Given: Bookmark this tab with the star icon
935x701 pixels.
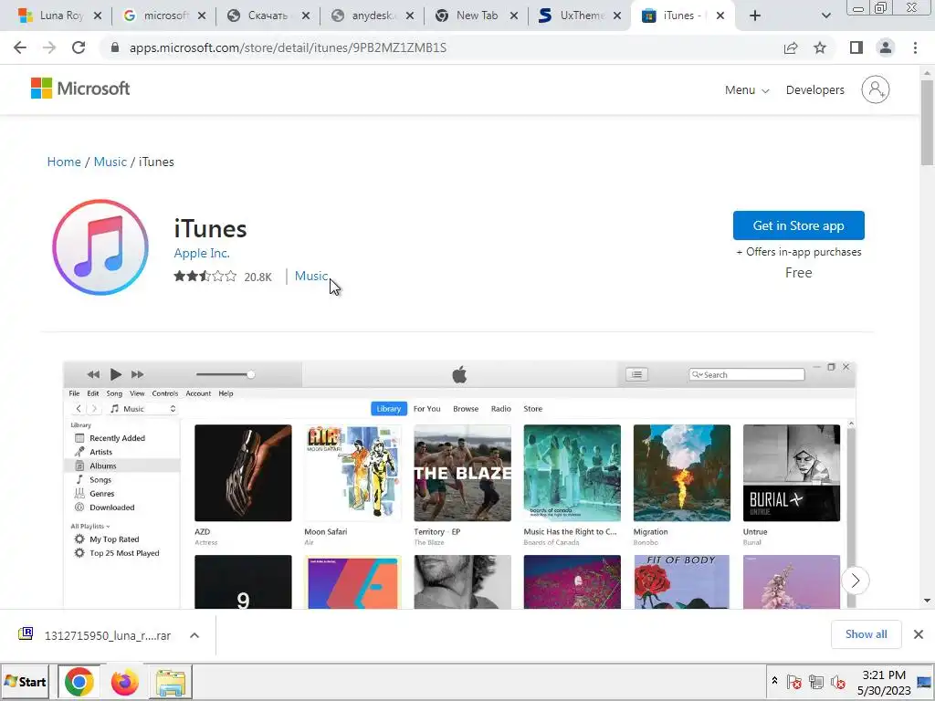Looking at the screenshot, I should (x=820, y=47).
